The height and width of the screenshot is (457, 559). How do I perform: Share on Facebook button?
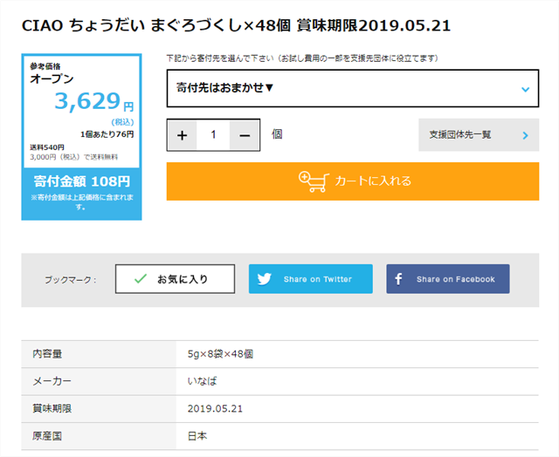[x=448, y=279]
